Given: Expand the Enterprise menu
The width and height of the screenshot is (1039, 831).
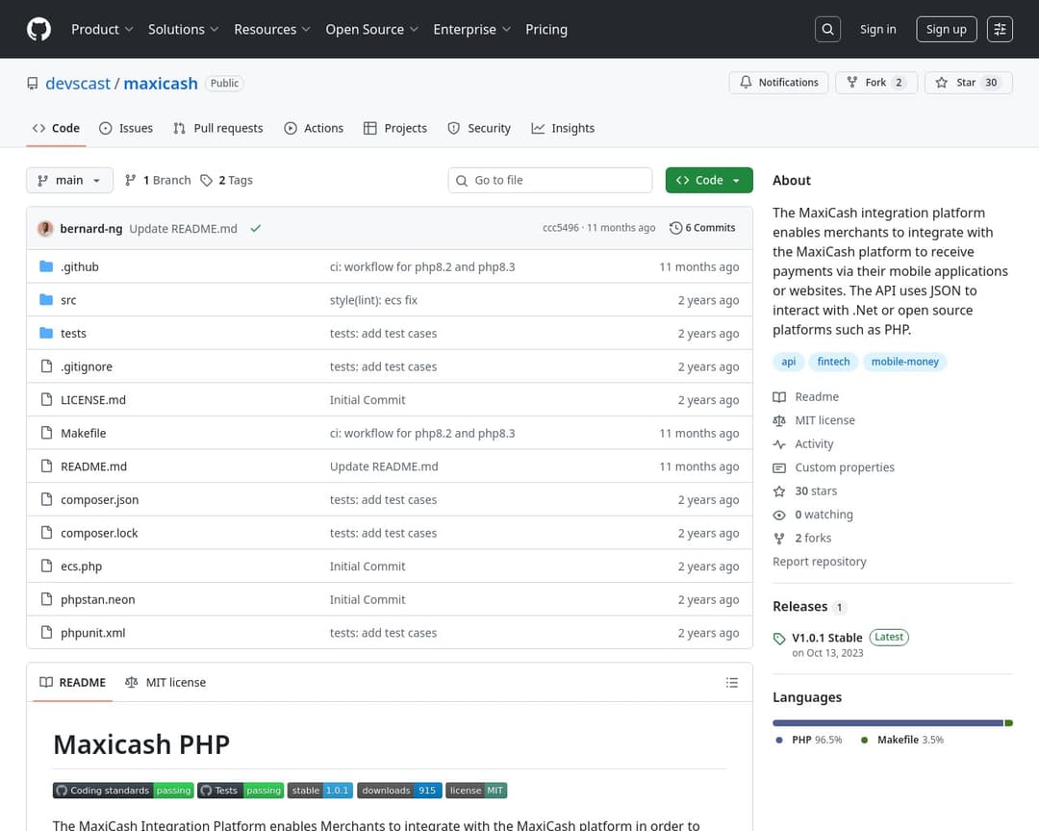Looking at the screenshot, I should click(471, 29).
